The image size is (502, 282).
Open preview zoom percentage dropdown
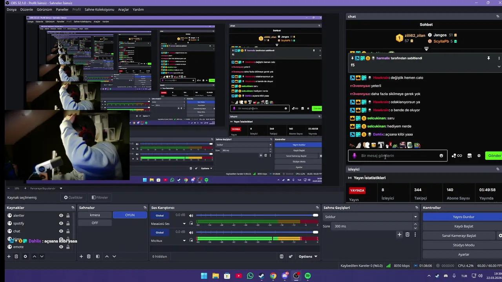click(16, 188)
